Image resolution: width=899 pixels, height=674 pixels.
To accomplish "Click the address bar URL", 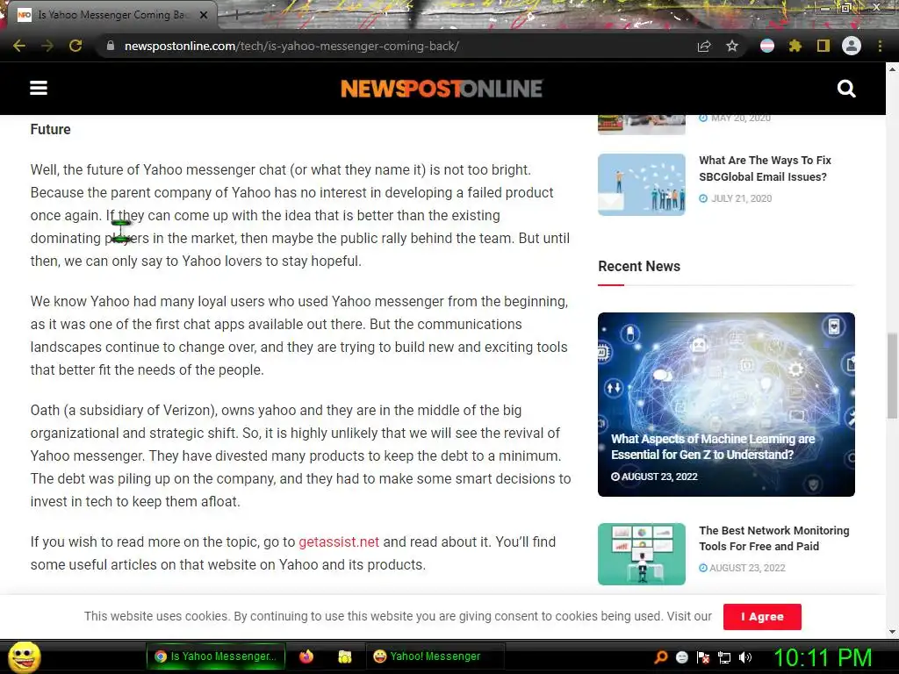I will click(x=291, y=46).
